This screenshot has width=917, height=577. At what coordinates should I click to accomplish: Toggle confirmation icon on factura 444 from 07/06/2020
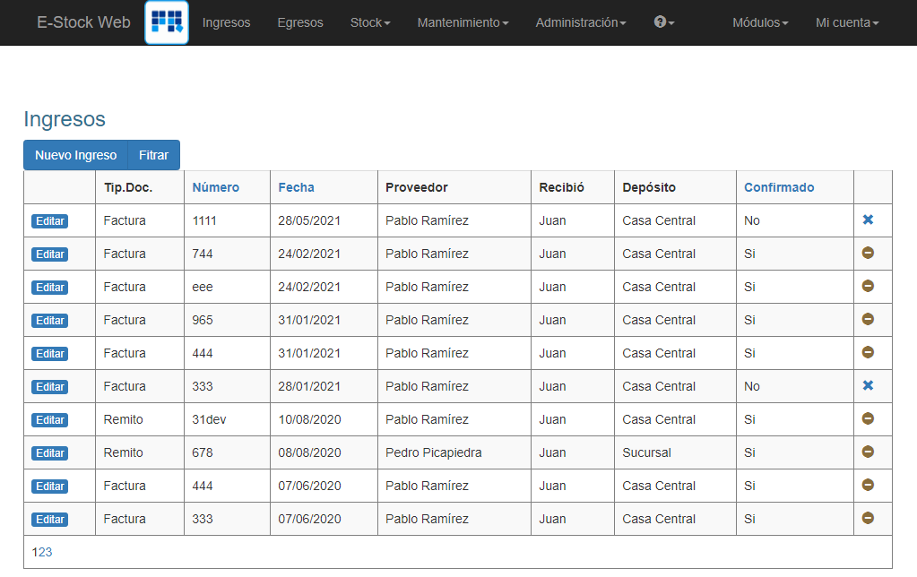point(867,486)
